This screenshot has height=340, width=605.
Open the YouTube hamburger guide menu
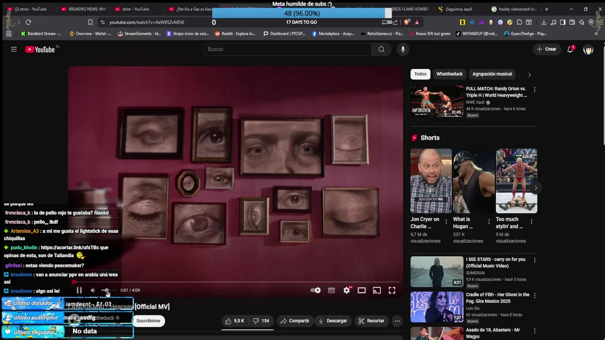(14, 49)
